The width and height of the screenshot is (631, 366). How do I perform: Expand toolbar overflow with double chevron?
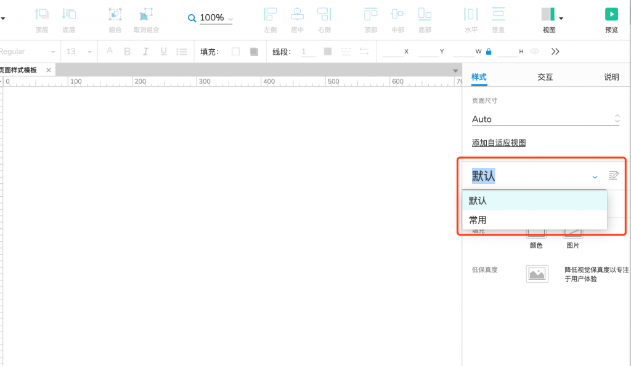tap(555, 52)
